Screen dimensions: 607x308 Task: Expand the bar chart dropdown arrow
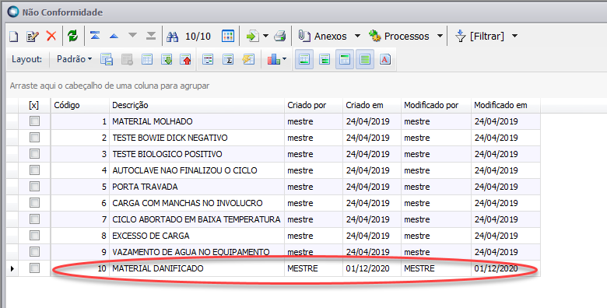(x=285, y=59)
